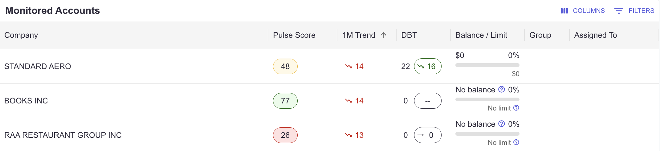Click STANDARD AERO DBT trend badge 16

tap(428, 66)
